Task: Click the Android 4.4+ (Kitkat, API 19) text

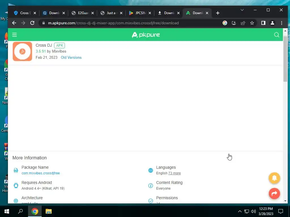Action: coord(43,188)
